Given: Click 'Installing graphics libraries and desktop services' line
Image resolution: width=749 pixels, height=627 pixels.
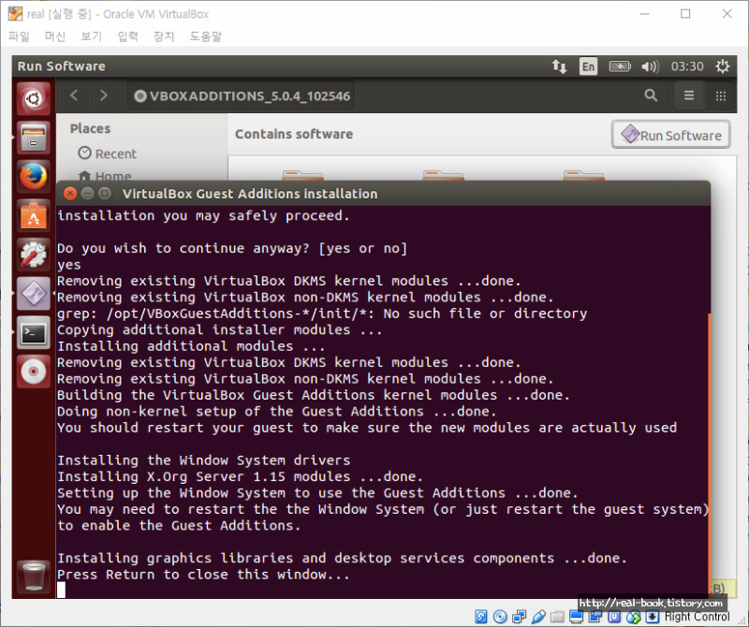Looking at the screenshot, I should (342, 559).
